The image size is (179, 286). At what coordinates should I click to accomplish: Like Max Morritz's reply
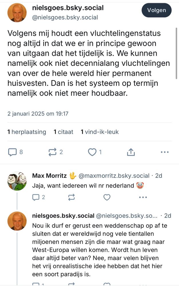click(x=107, y=197)
